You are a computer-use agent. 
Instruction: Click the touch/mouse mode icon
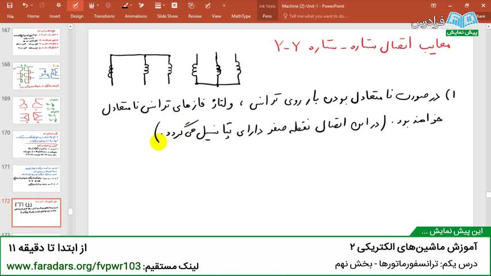tap(59, 5)
